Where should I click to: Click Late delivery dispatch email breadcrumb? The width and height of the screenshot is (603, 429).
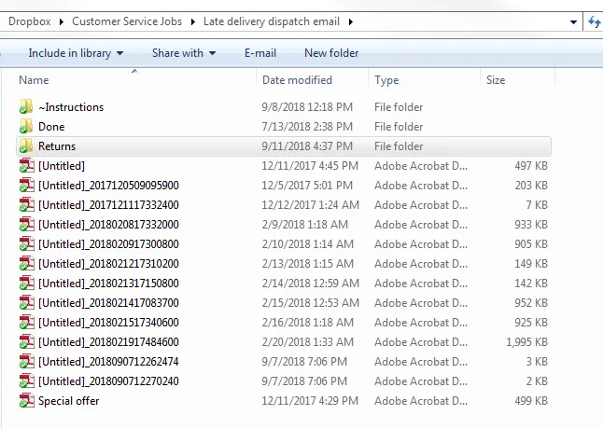point(272,21)
